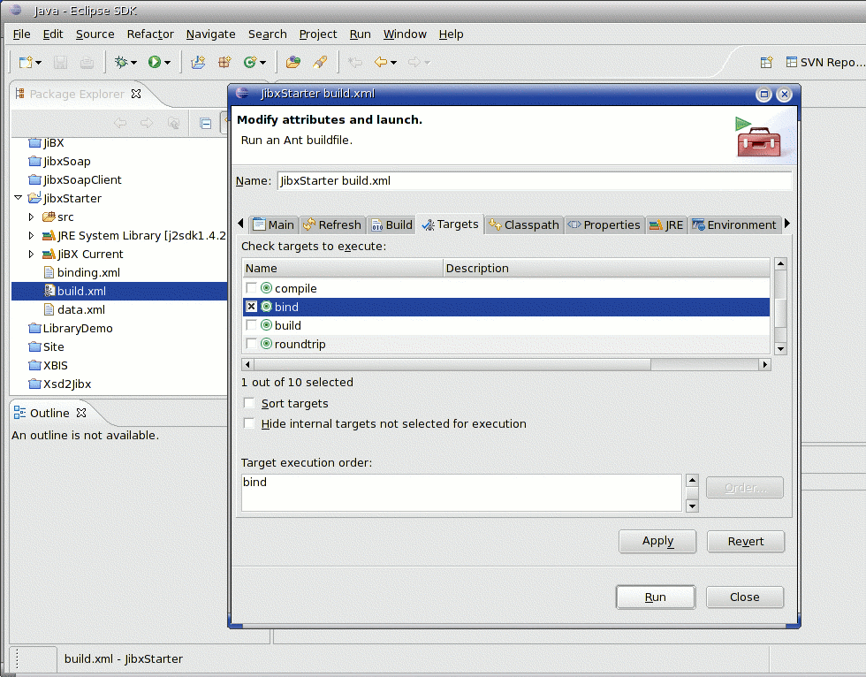
Task: Expand the src folder node
Action: pyautogui.click(x=32, y=217)
